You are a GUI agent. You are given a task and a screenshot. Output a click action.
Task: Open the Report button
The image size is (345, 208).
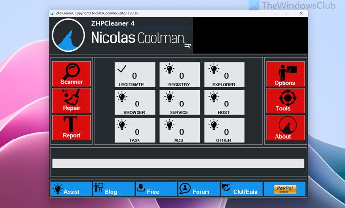pyautogui.click(x=71, y=128)
